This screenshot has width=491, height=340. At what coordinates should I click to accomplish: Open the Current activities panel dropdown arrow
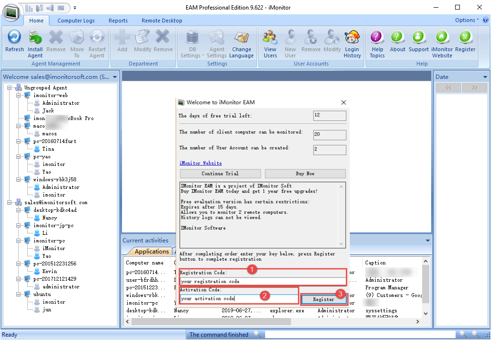tap(427, 241)
